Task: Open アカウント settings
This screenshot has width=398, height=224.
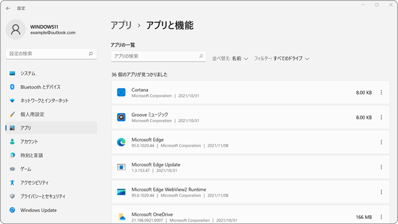Action: [x=51, y=142]
